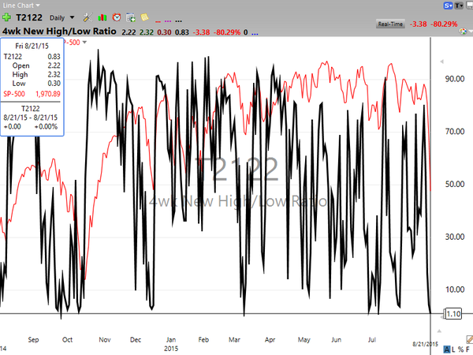473x355 pixels.
Task: Click the add to watchlist calendar icon
Action: (131, 17)
